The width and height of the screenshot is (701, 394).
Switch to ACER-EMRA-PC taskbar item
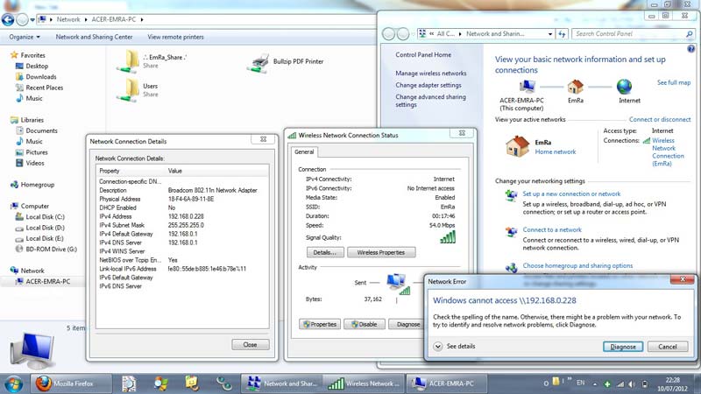pos(447,383)
